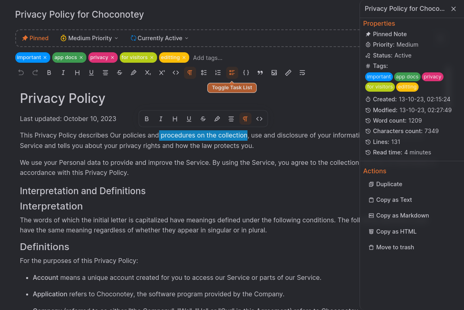Click the privacy tag in Properties panel

pos(432,77)
